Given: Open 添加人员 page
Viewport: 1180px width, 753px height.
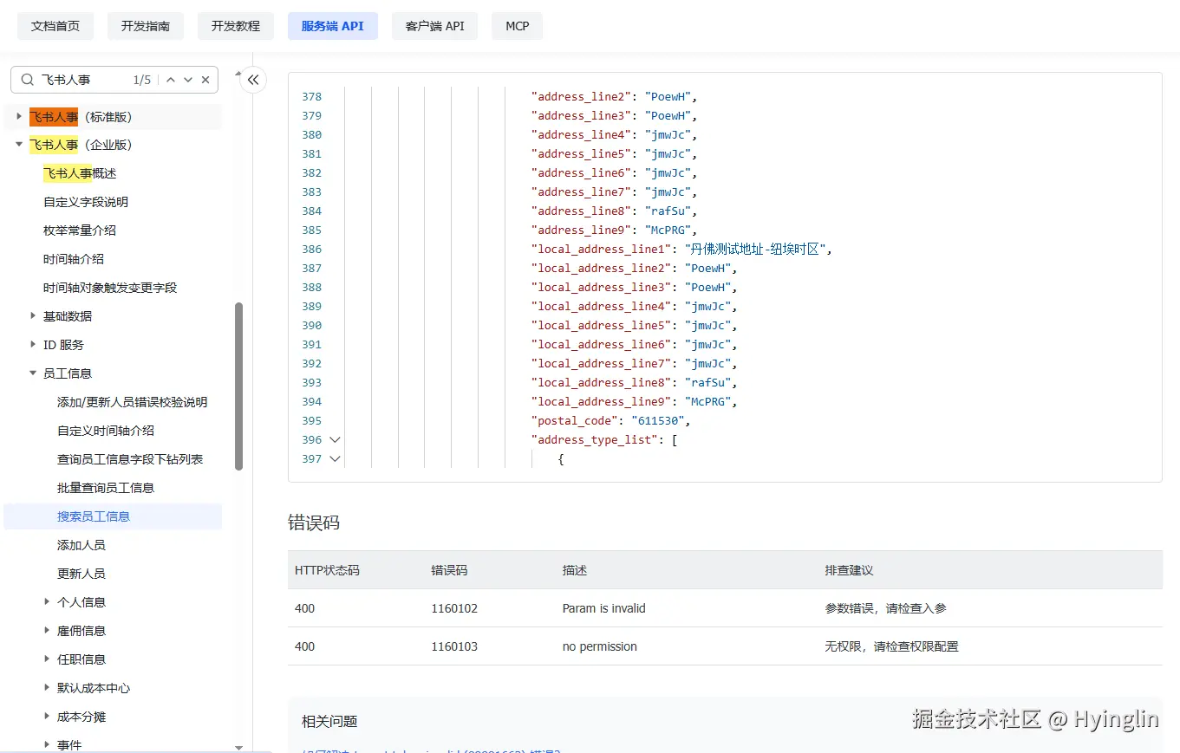Looking at the screenshot, I should pos(81,545).
